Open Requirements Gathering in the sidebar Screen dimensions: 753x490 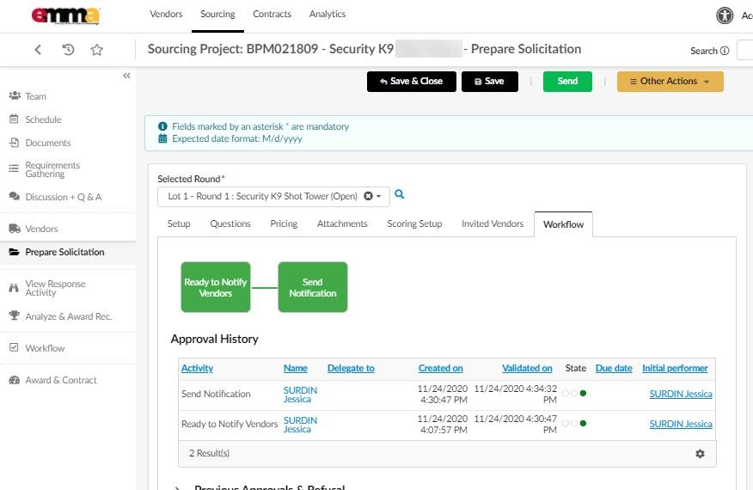pyautogui.click(x=52, y=169)
